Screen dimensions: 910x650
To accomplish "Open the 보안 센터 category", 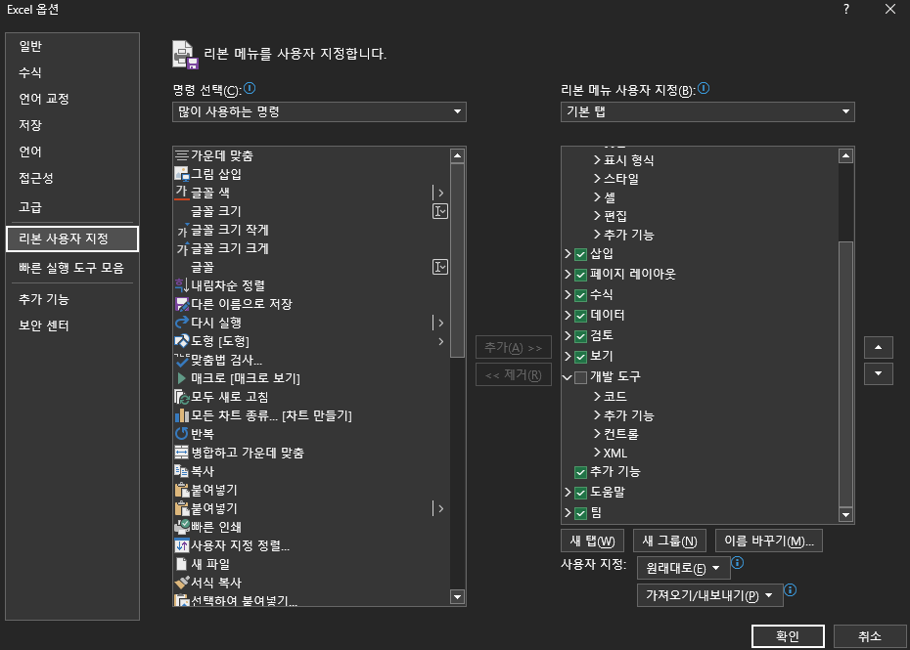I will [72, 325].
